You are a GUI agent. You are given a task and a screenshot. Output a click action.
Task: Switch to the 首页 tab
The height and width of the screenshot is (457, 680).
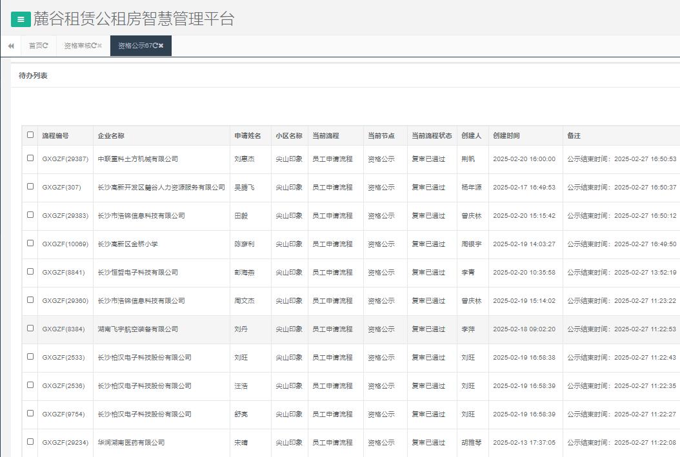click(35, 46)
